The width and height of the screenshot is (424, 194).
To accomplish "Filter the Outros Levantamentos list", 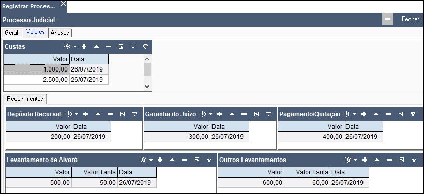I will coord(414,160).
